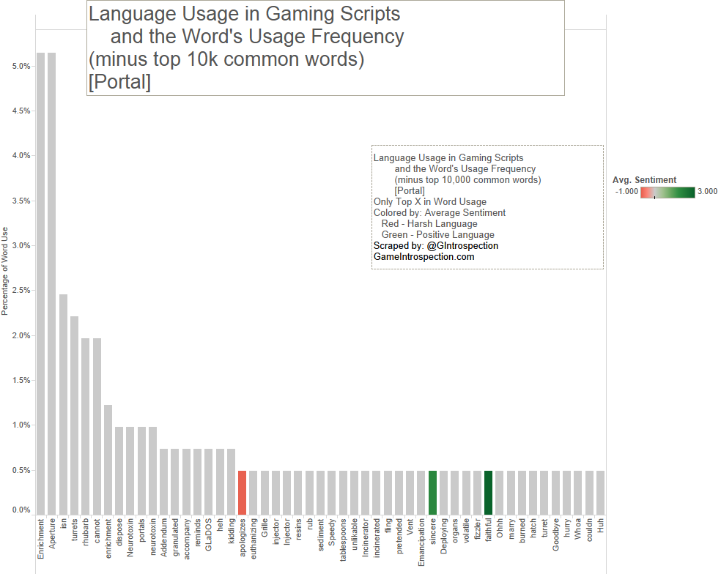The height and width of the screenshot is (574, 721).
Task: Click the 'Avg. Sentiment' legend title
Action: tap(644, 180)
